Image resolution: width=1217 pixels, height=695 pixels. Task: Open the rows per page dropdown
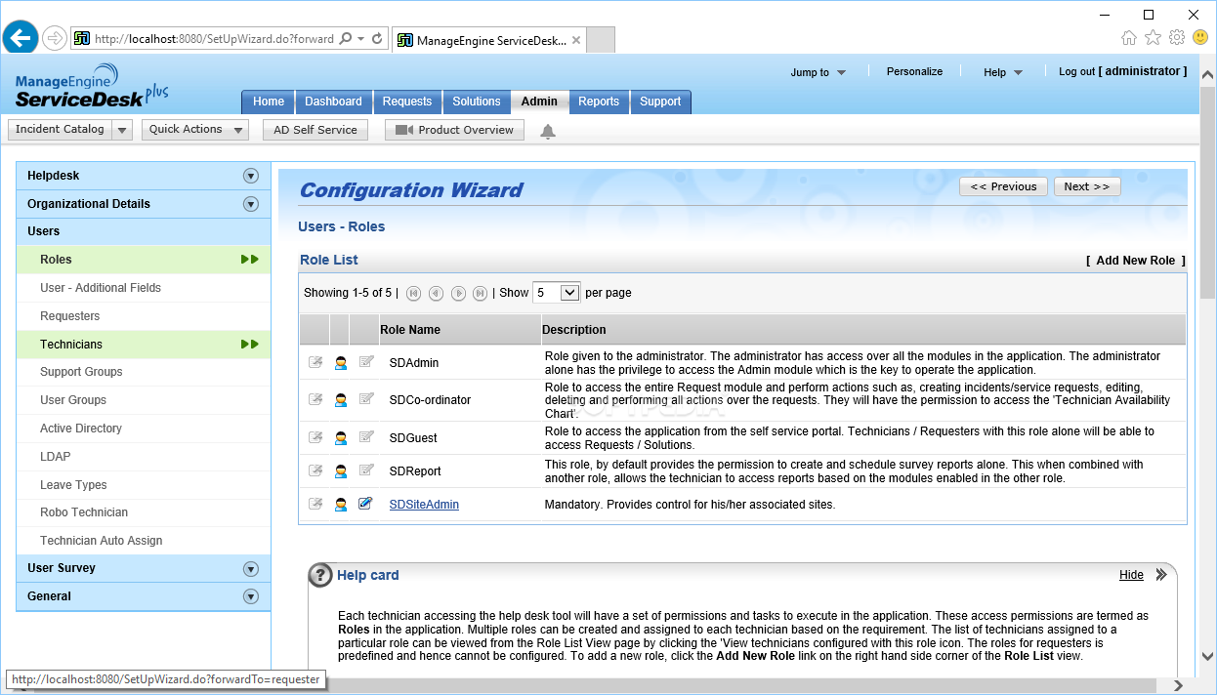(x=557, y=293)
